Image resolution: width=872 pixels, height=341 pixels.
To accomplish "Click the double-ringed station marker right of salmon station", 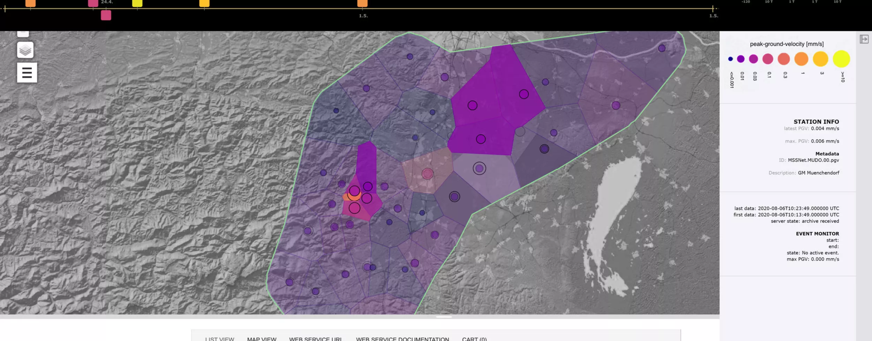I will point(479,168).
